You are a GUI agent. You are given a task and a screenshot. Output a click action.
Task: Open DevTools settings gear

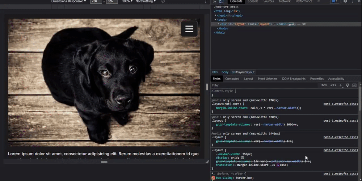345,1
